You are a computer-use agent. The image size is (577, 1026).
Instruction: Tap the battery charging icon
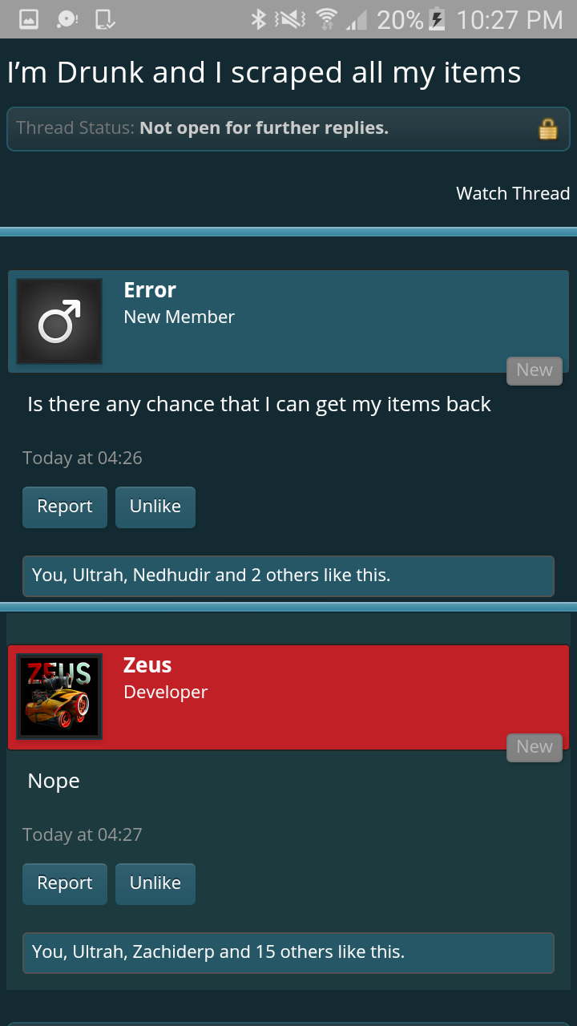point(438,19)
